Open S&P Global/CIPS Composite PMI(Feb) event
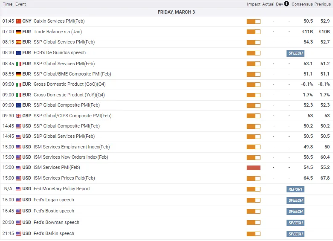 (72, 116)
